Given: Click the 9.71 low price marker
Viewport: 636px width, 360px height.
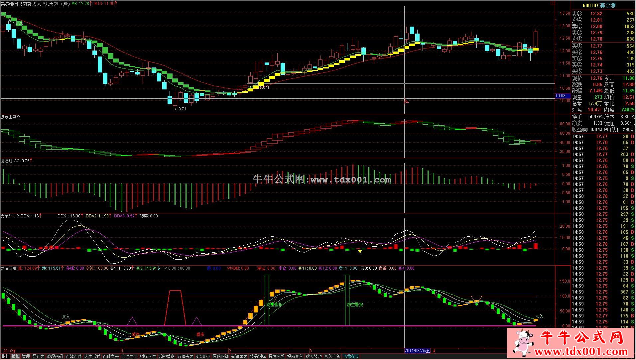Looking at the screenshot, I should (x=180, y=109).
